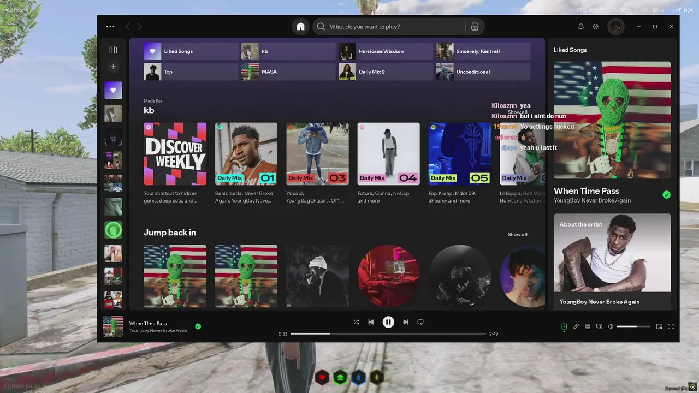The image size is (699, 393).
Task: Connect to a device
Action: [599, 326]
